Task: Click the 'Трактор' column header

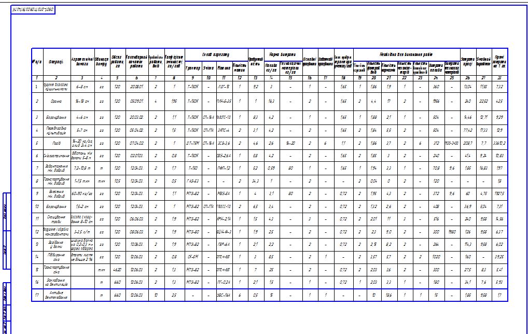Action: click(193, 68)
